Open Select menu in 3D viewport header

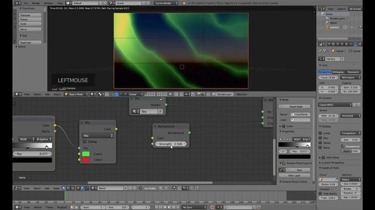click(37, 94)
